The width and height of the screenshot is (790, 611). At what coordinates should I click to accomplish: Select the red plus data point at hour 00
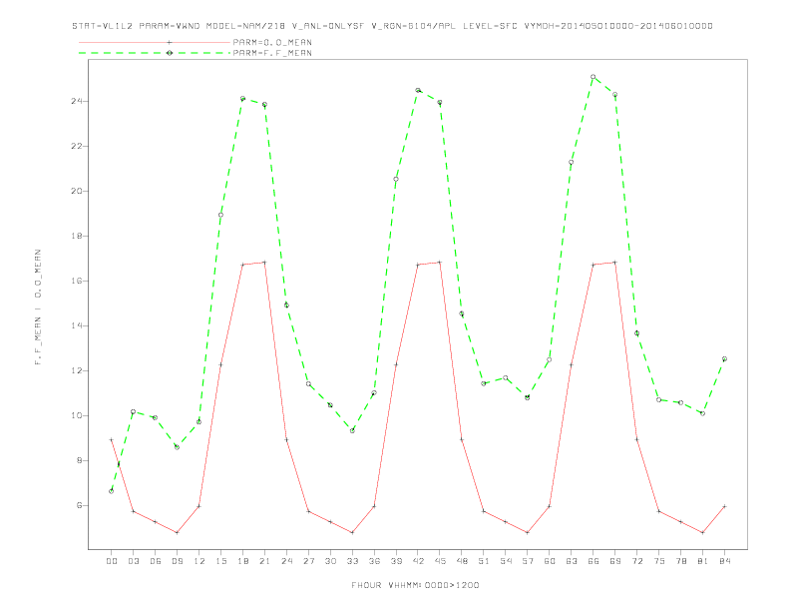click(112, 439)
